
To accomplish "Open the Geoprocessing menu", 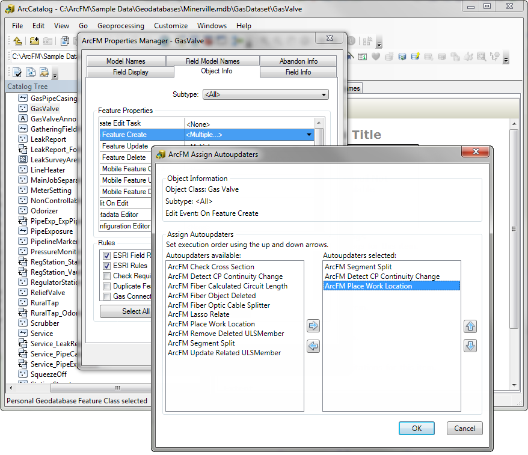I will tap(120, 26).
